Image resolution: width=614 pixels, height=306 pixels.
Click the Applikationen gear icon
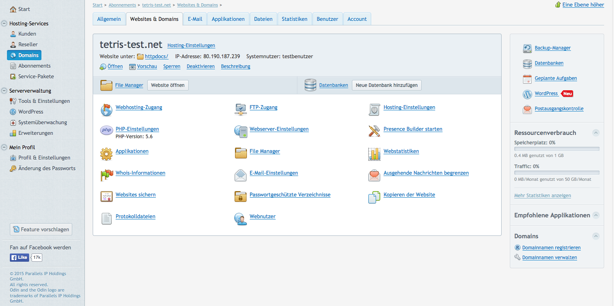[x=106, y=154]
